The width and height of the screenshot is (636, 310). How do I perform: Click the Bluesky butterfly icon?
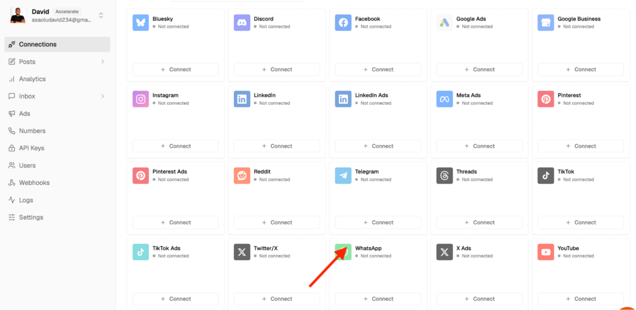pyautogui.click(x=140, y=23)
